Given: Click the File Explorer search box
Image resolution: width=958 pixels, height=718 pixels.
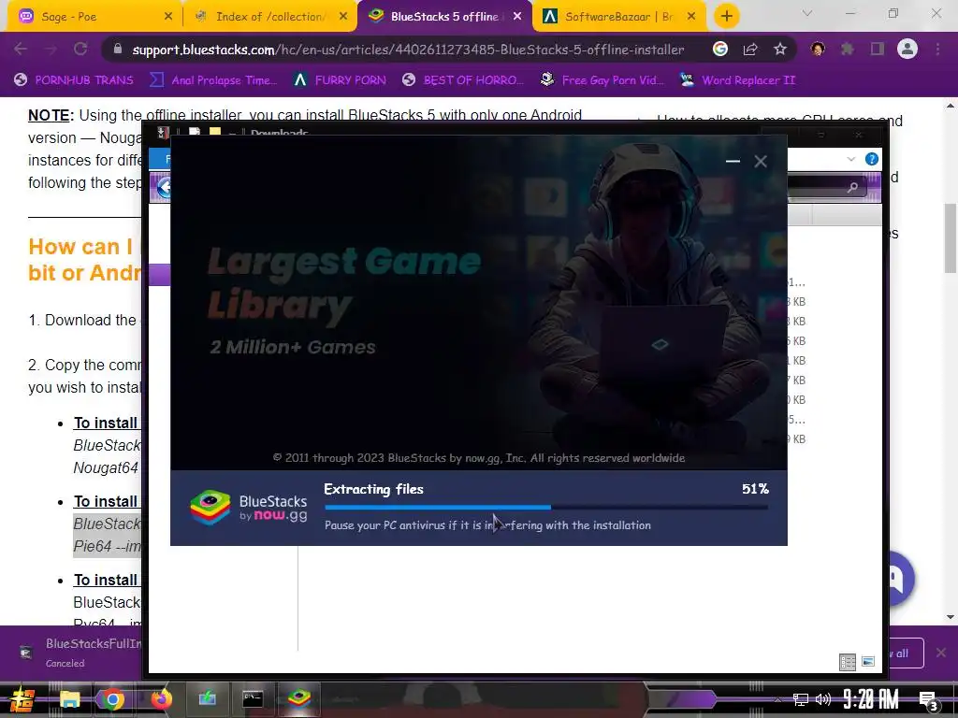Looking at the screenshot, I should pos(828,187).
